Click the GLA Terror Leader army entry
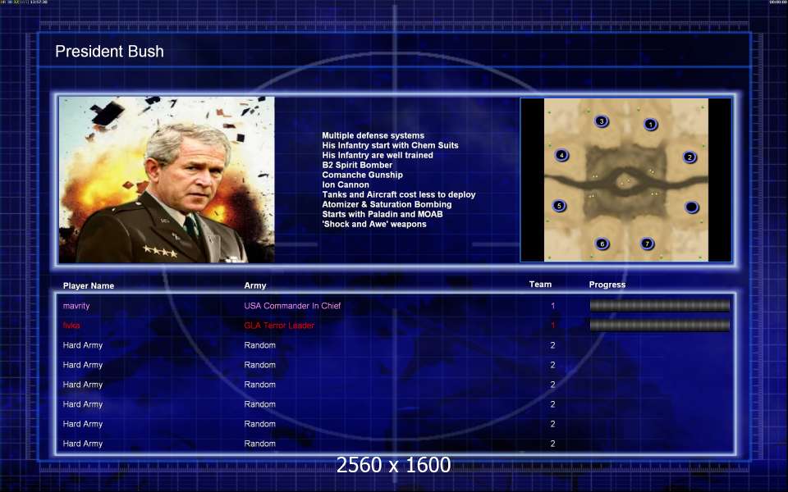Screen dimensions: 788x492 tap(279, 326)
